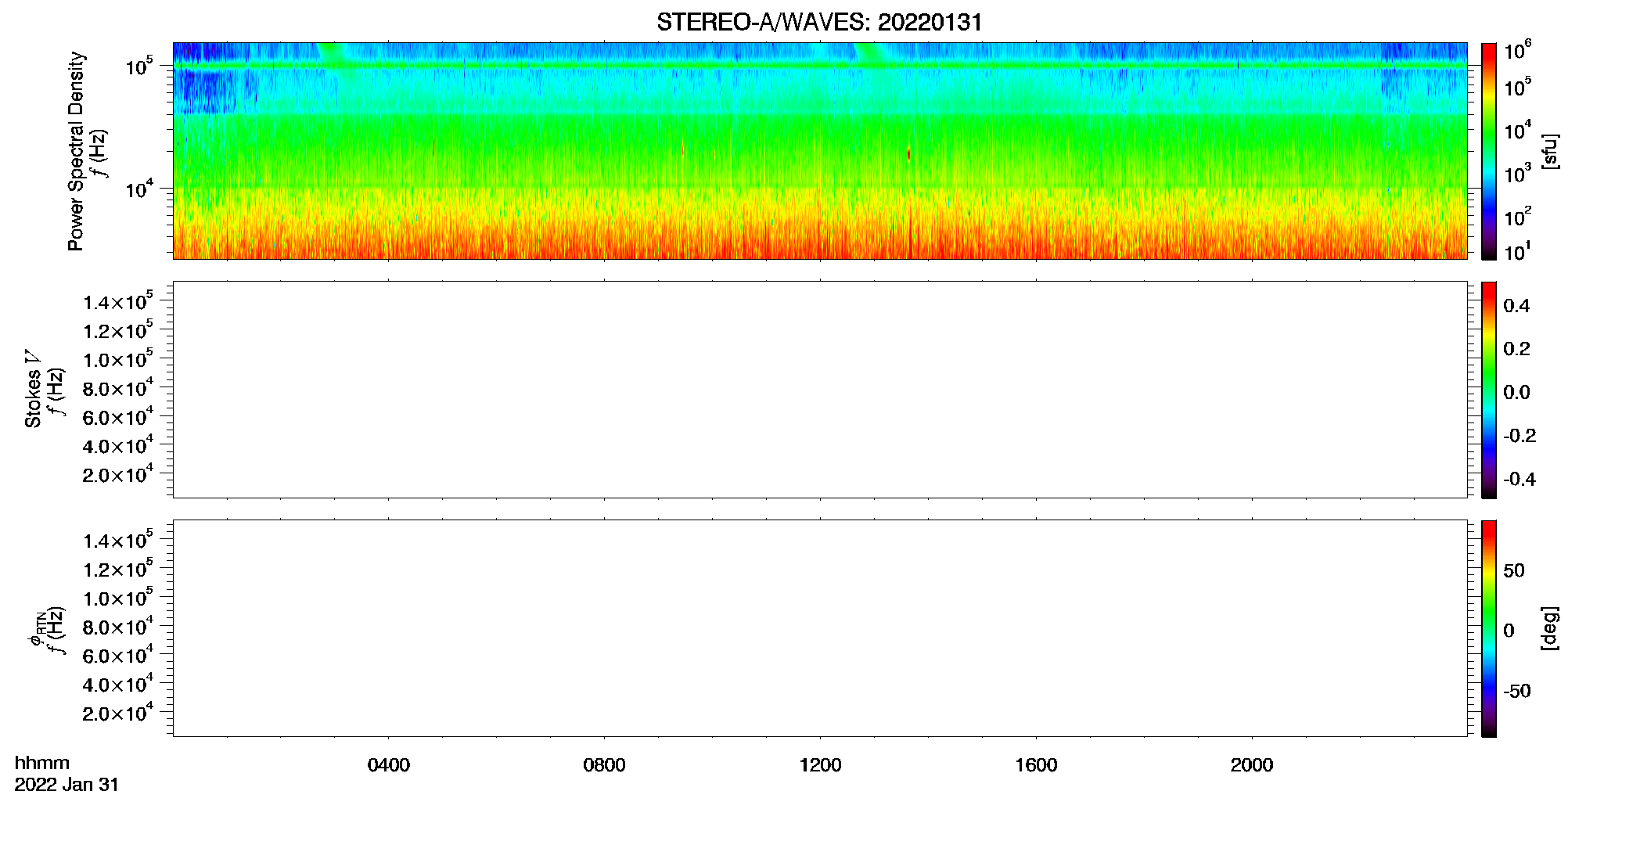
Task: Click the 1600 time tick label
Action: [1036, 765]
